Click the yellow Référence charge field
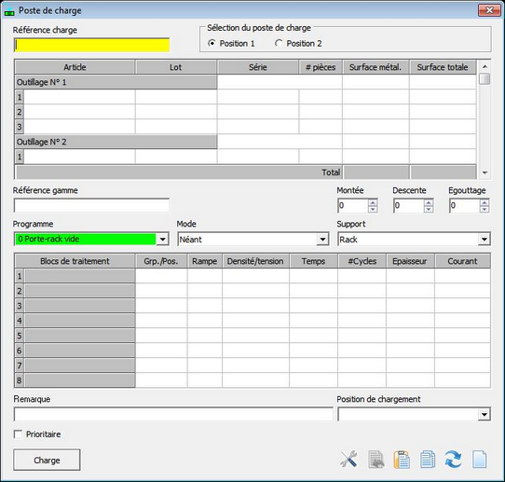This screenshot has height=482, width=505. click(x=92, y=45)
